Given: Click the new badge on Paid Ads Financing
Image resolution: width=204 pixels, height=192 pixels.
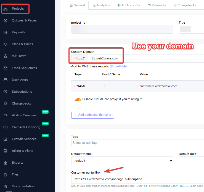Looking at the screenshot, I should tap(45, 124).
